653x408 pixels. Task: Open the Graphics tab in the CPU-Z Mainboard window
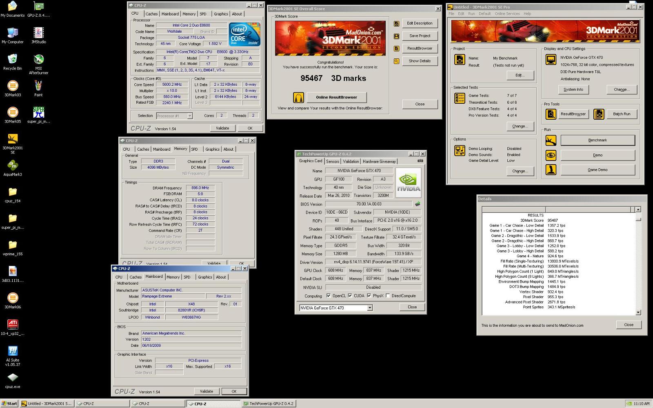205,277
